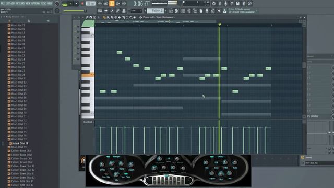Toggle the plugin Delay on/off LED
The width and height of the screenshot is (334, 188).
click(x=212, y=157)
